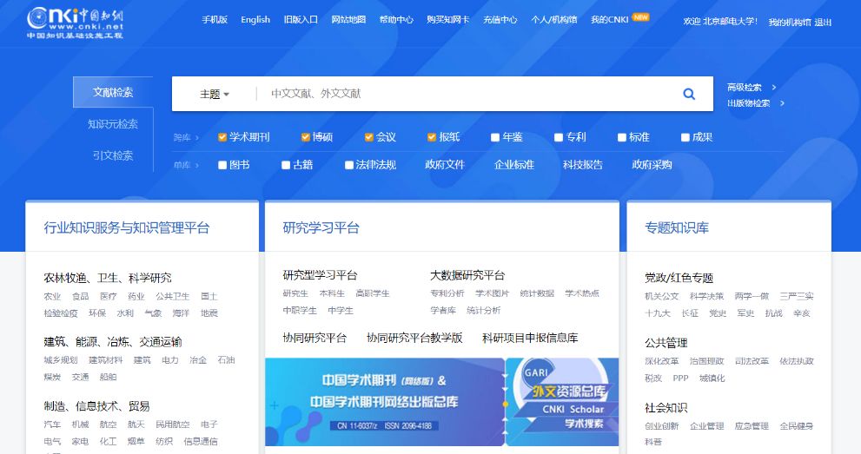
Task: Uncheck the 学术期刊 checkbox
Action: tap(222, 137)
